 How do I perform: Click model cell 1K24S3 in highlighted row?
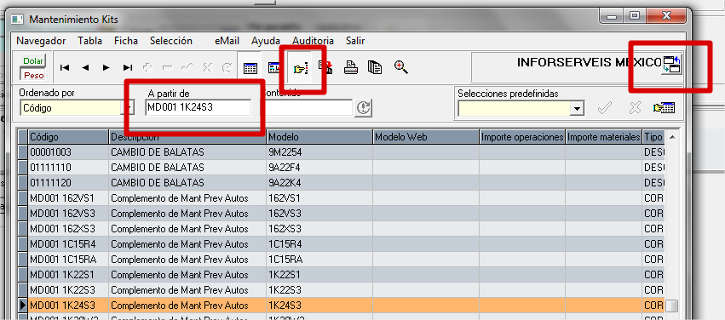(319, 306)
